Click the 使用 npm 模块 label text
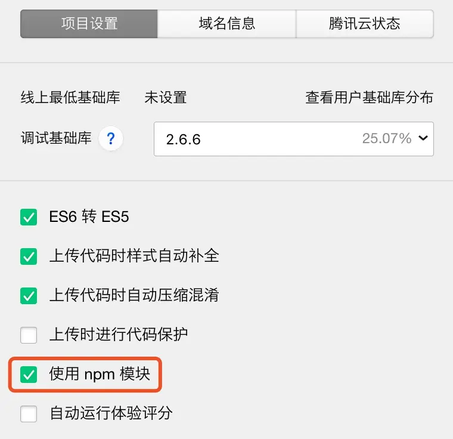 point(100,374)
